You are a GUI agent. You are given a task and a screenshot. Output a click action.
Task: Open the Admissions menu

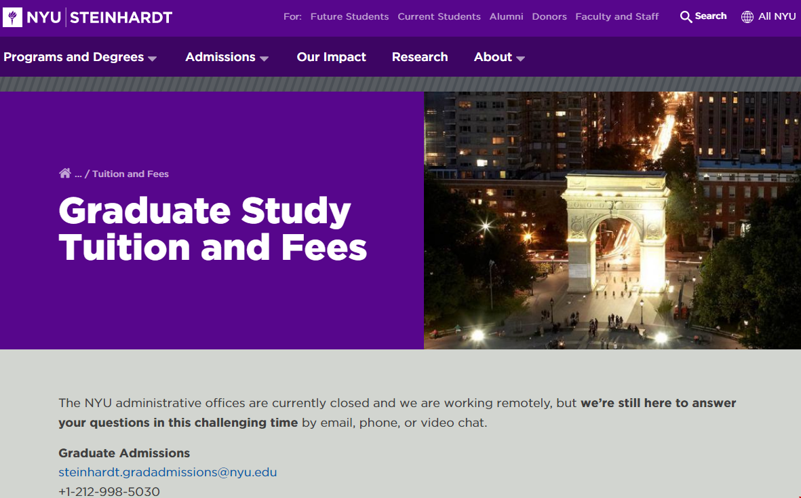[x=220, y=57]
